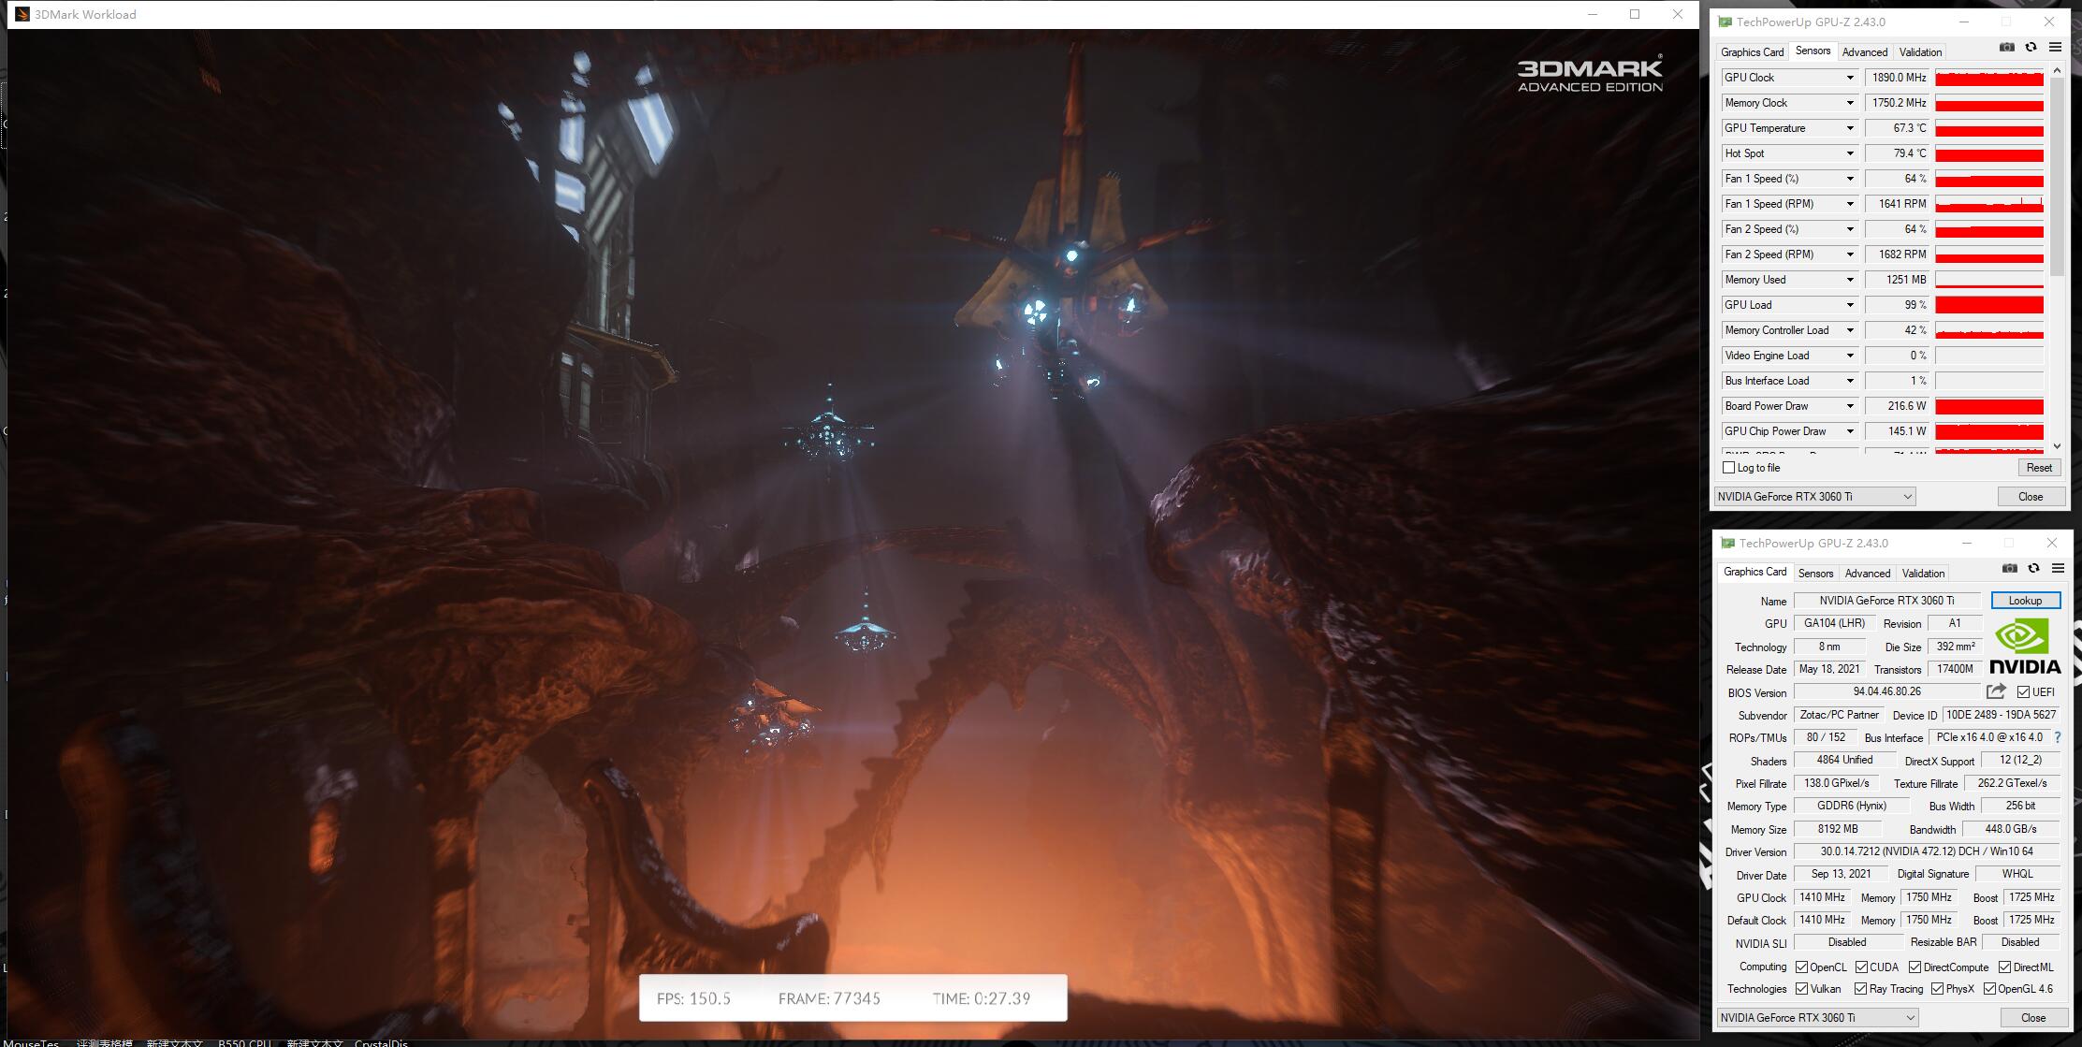Click the CrystalDis taskbar item
The width and height of the screenshot is (2082, 1047).
click(x=381, y=1042)
